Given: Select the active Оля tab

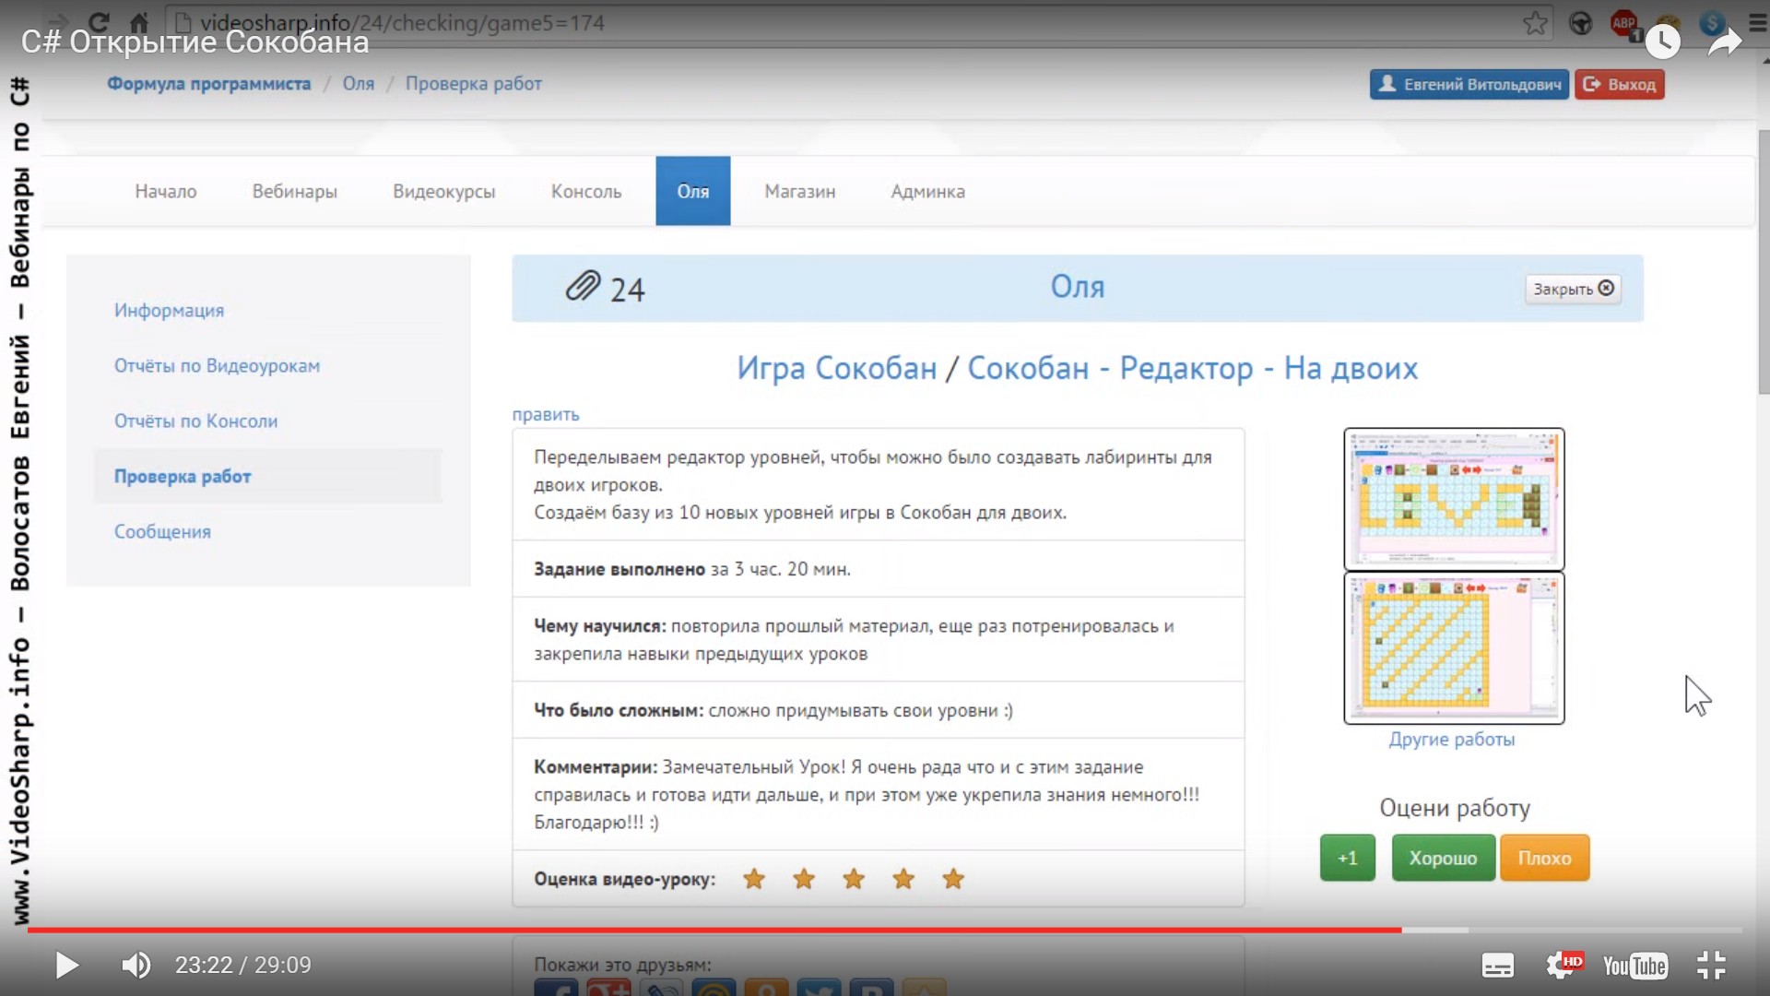Looking at the screenshot, I should [693, 191].
